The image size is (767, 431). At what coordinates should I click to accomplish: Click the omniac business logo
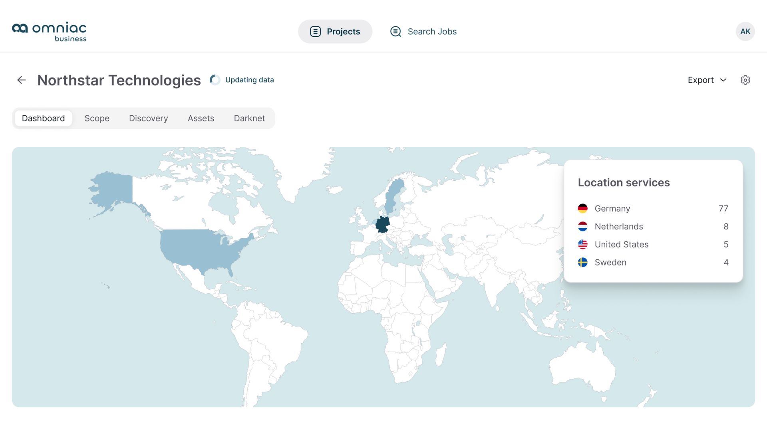[x=49, y=32]
